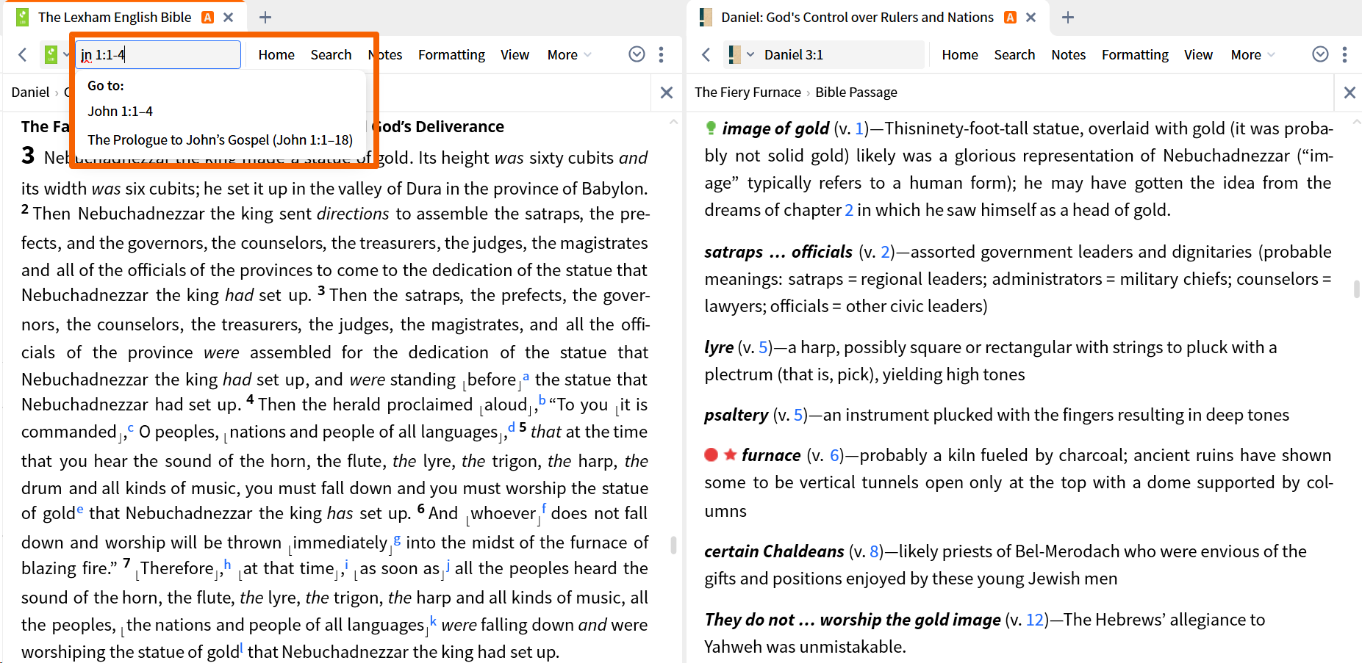Follow the verse 12 link after "worship the gold image"

pos(1035,620)
